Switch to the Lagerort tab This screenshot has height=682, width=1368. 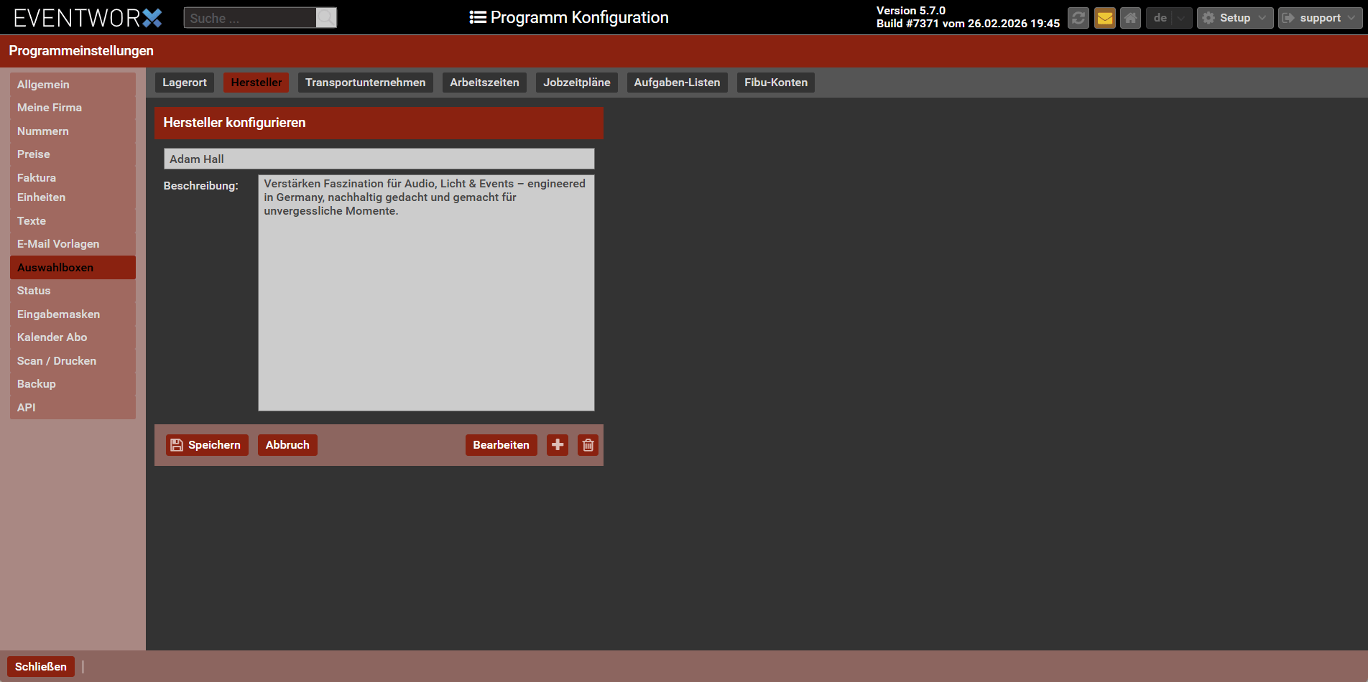coord(185,83)
